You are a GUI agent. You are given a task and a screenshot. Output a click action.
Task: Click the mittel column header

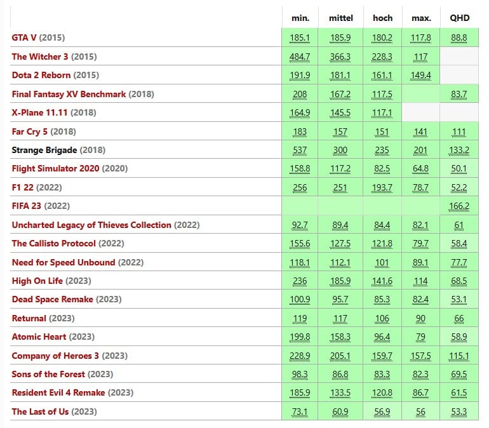pyautogui.click(x=341, y=18)
